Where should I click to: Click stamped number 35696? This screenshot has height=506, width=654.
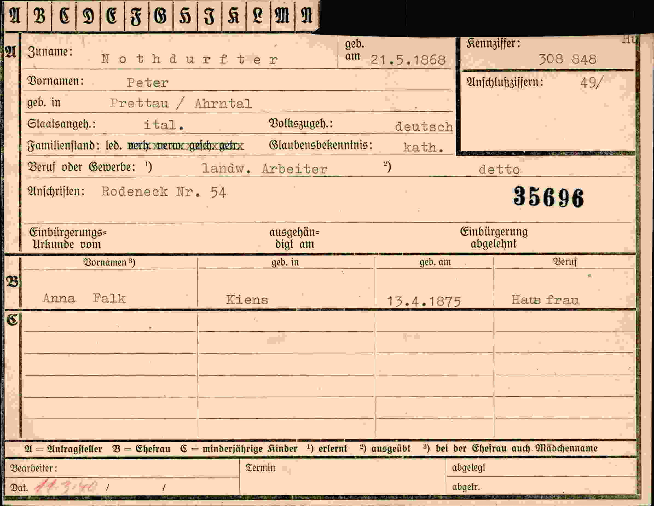tap(549, 197)
